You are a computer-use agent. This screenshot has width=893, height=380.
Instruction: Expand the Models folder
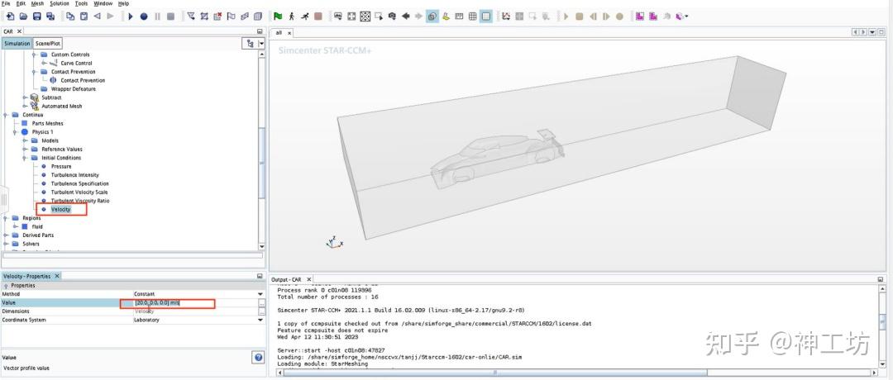(x=26, y=140)
